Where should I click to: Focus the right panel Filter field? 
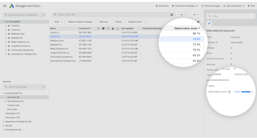[x=231, y=16]
